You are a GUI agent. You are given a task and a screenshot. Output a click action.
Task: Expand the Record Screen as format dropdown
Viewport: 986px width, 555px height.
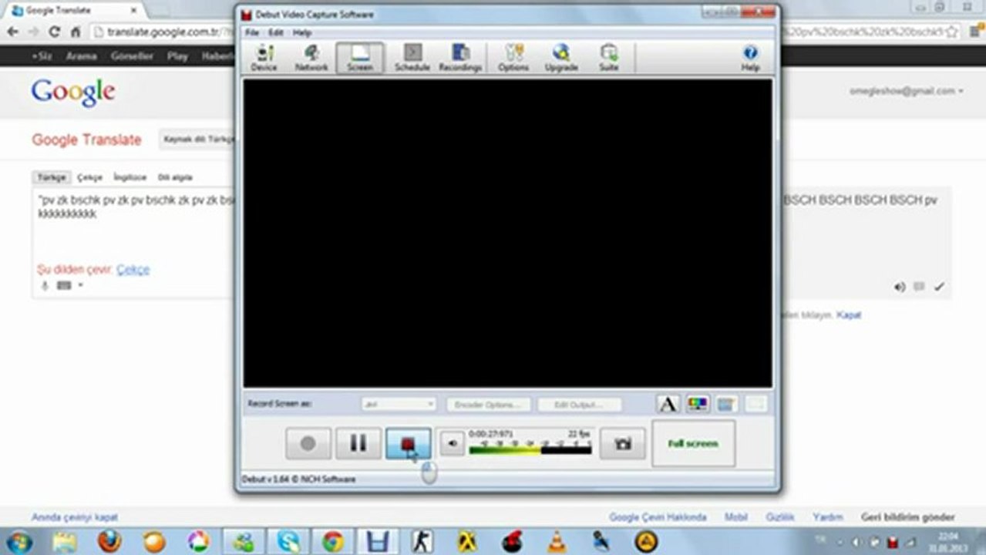(x=399, y=404)
